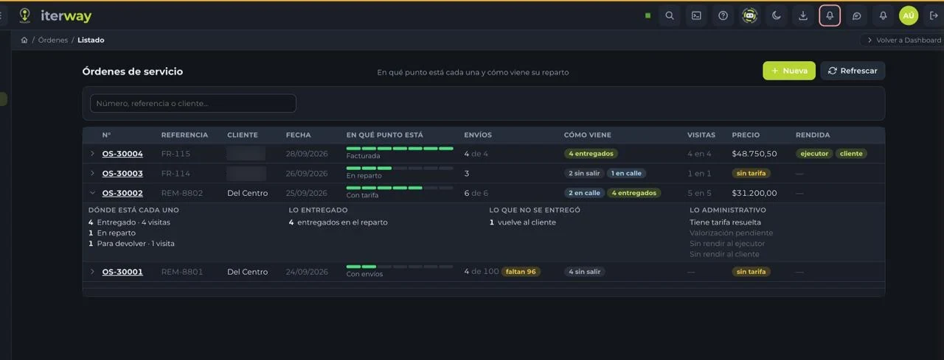Open order OS-30003 link
944x360 pixels.
coord(122,174)
